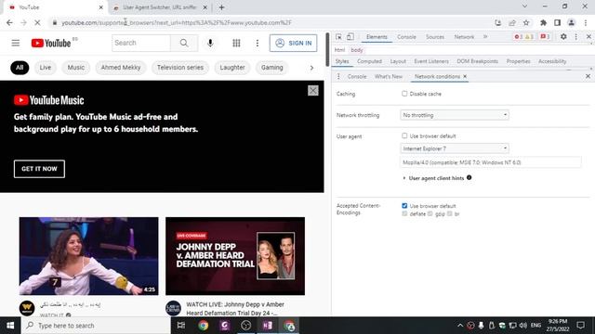
Task: Click the YouTube search magnifier button
Action: 184,43
